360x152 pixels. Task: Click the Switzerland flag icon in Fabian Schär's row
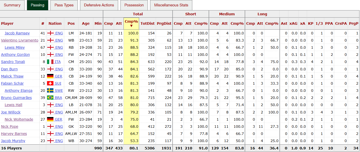(x=50, y=83)
